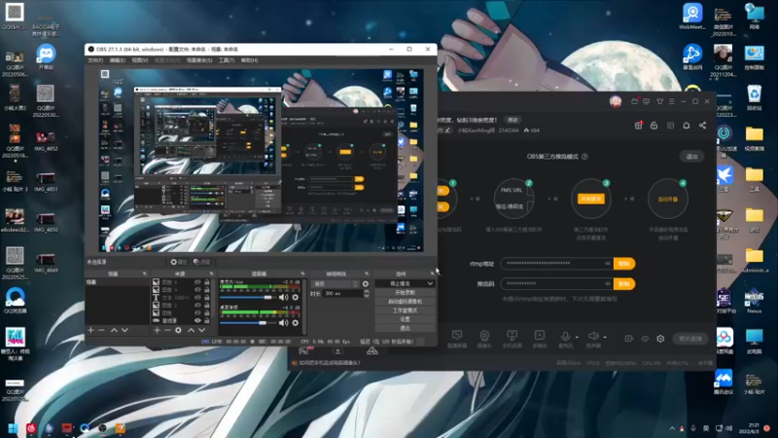778x438 pixels.
Task: Click share icon in streaming app
Action: [x=702, y=126]
